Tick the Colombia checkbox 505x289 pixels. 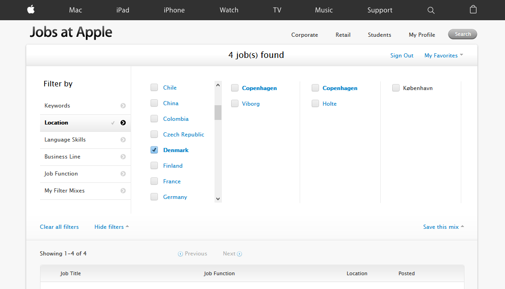(154, 119)
